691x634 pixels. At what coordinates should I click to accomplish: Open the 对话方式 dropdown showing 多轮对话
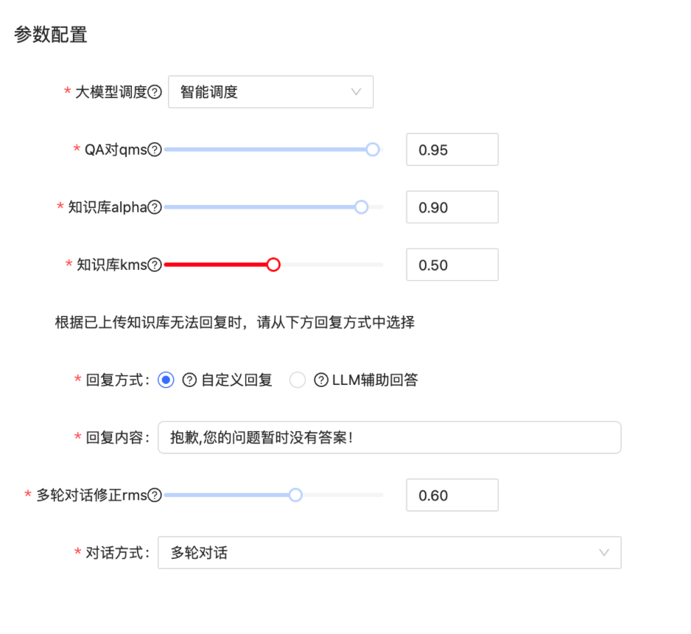tap(389, 552)
